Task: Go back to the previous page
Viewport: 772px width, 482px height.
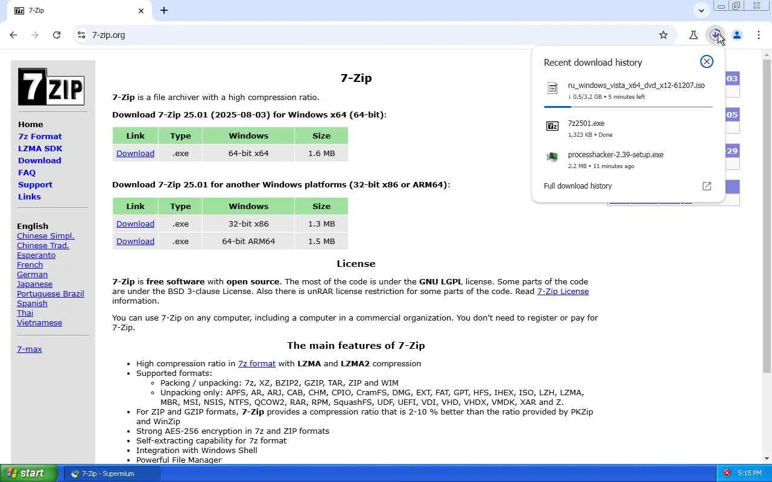Action: 13,35
